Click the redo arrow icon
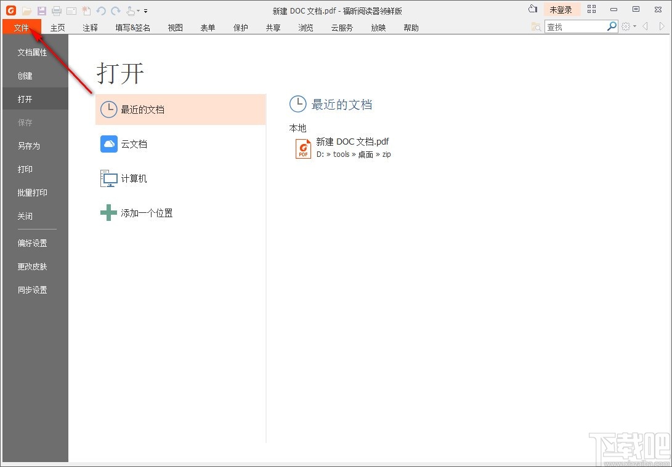The width and height of the screenshot is (672, 467). (x=116, y=10)
